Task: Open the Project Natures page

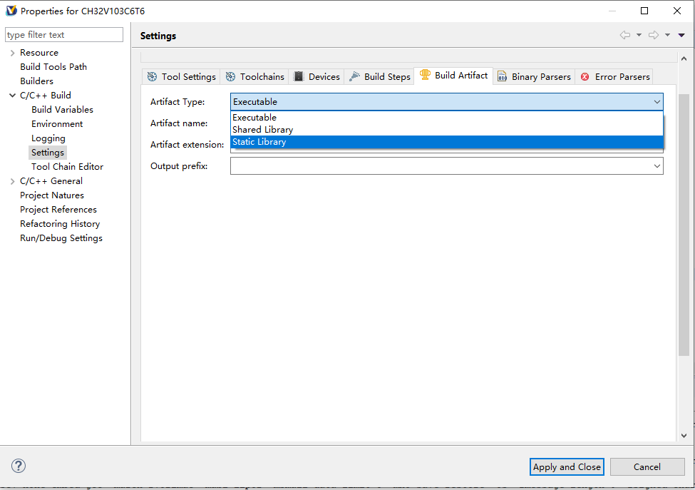Action: [x=51, y=195]
